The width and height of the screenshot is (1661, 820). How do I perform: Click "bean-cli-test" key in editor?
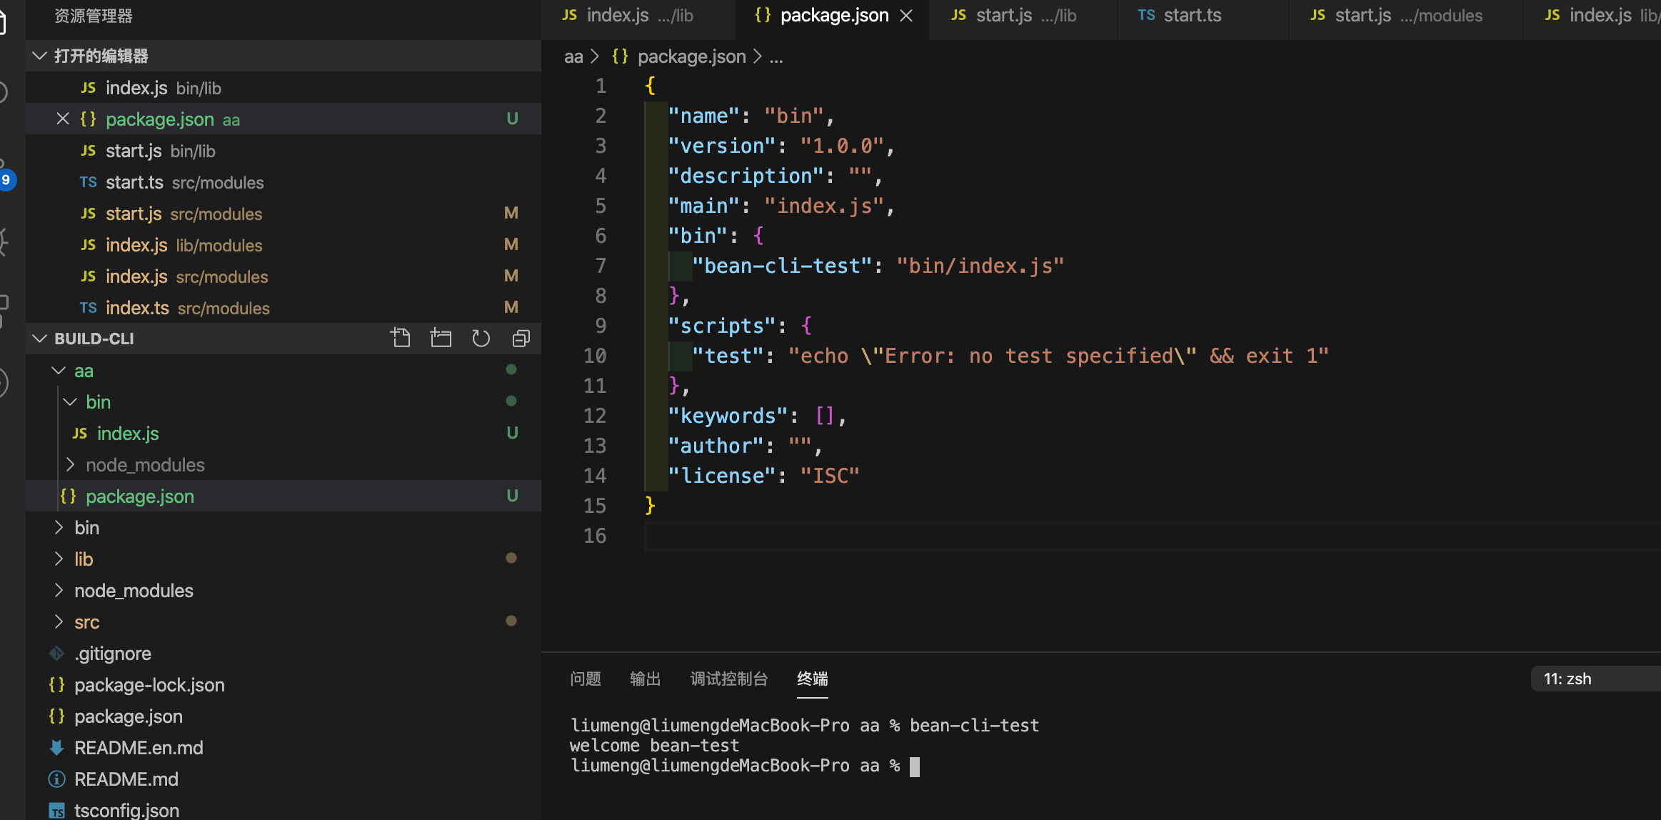tap(782, 266)
